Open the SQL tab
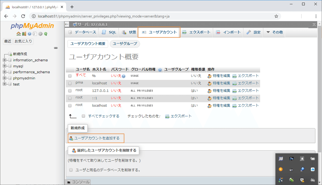 tap(109, 32)
